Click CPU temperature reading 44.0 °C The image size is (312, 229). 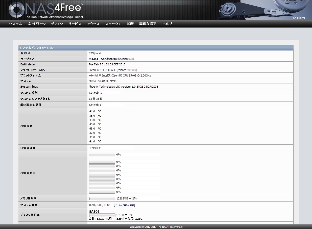coord(95,137)
